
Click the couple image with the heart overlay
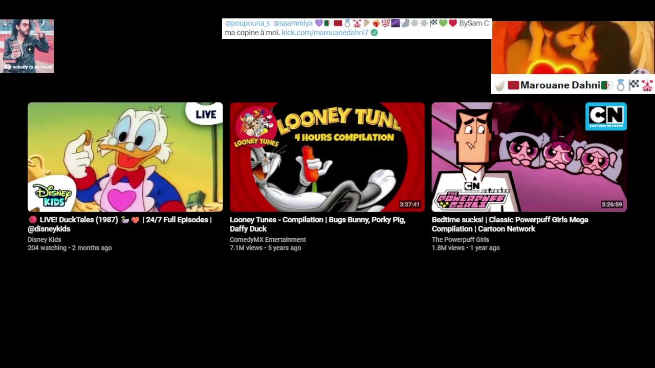[573, 48]
